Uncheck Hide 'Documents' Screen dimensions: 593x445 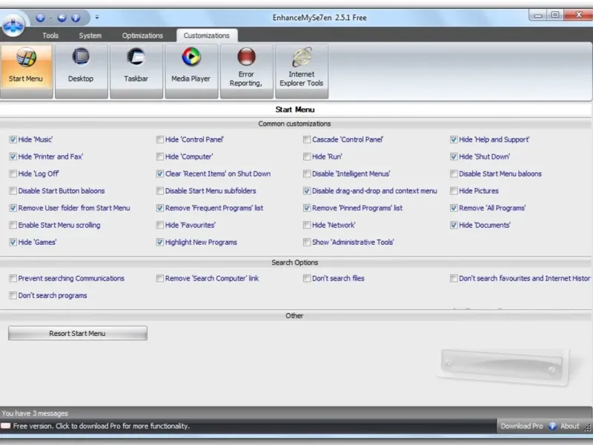(454, 225)
